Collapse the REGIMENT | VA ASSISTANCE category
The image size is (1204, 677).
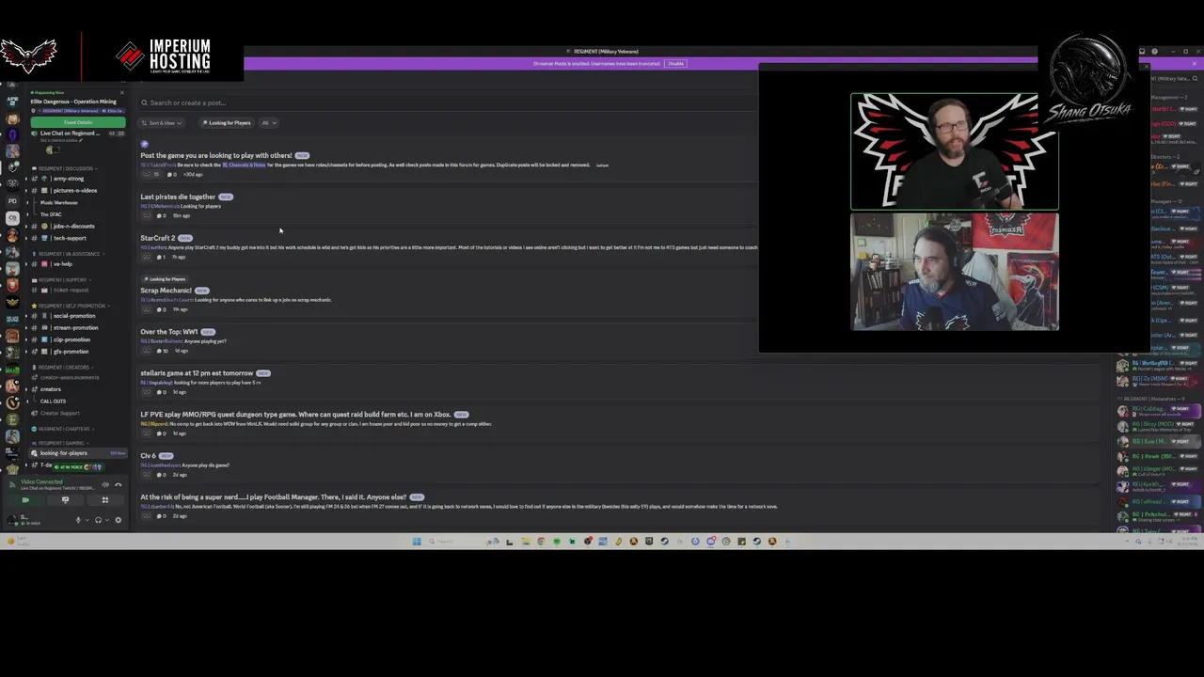tap(69, 254)
